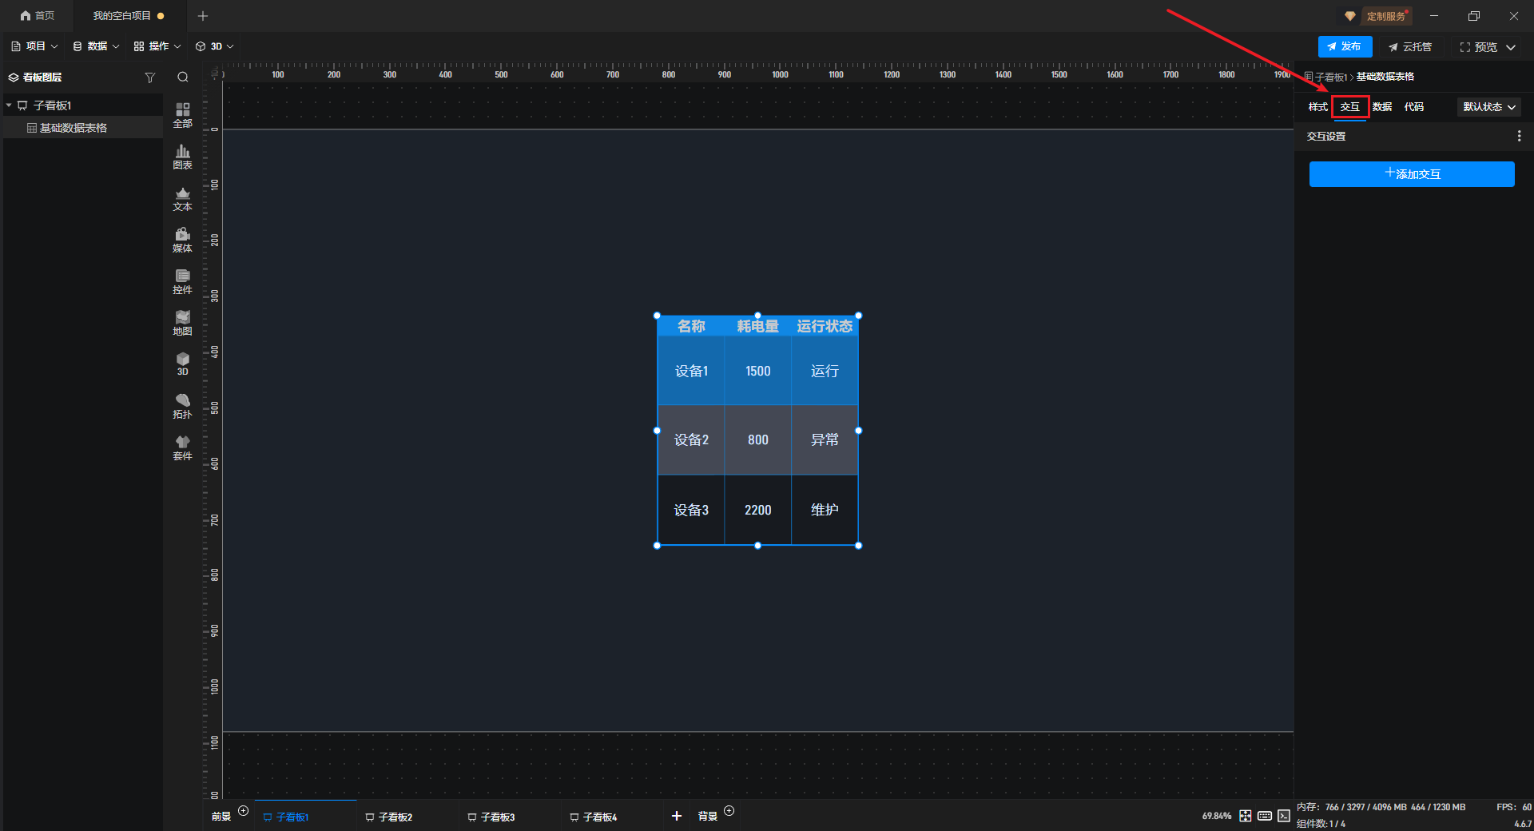The width and height of the screenshot is (1534, 831).
Task: Click the 发布 publish button
Action: click(x=1345, y=46)
